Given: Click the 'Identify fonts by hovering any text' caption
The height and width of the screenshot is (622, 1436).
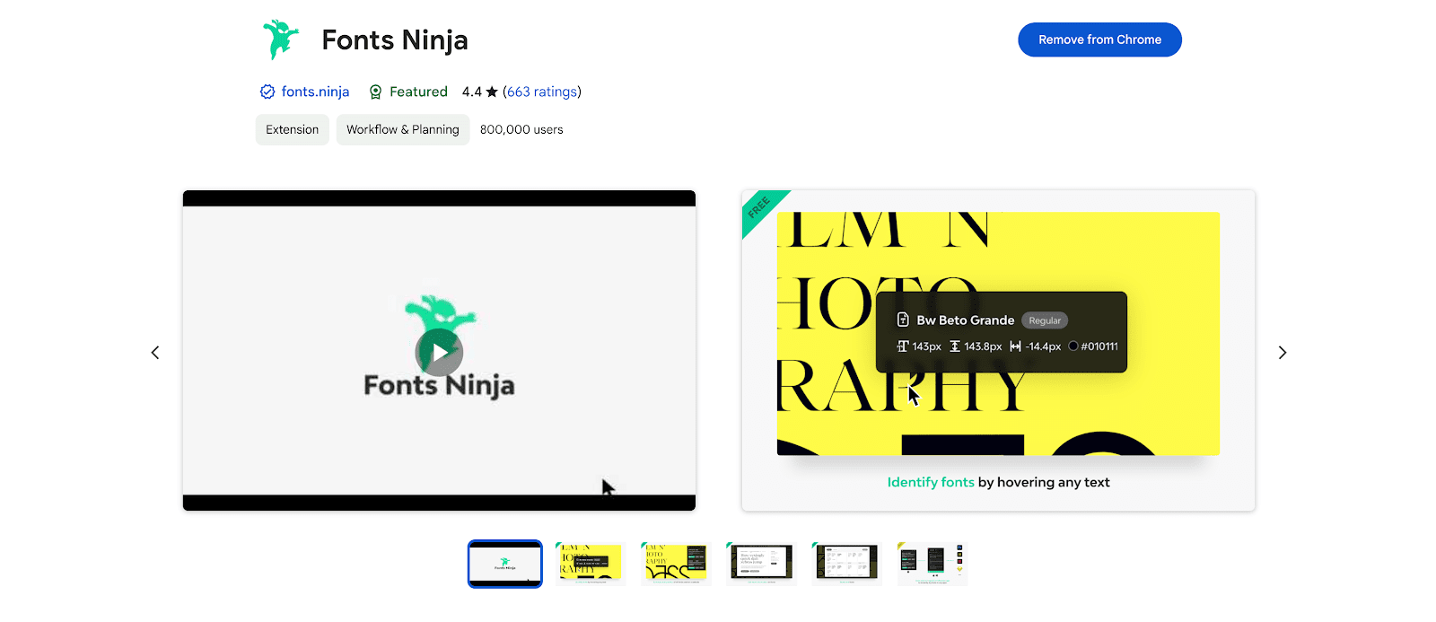Looking at the screenshot, I should point(998,482).
